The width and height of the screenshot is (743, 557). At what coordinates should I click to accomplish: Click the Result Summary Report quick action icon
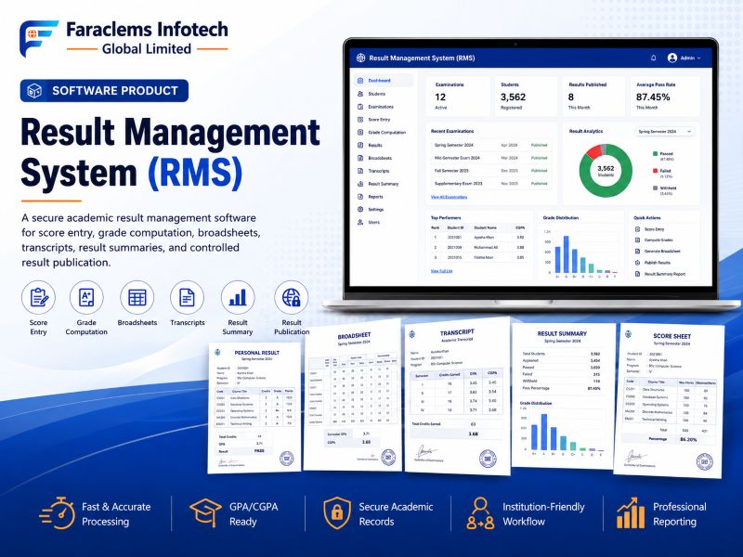click(638, 274)
